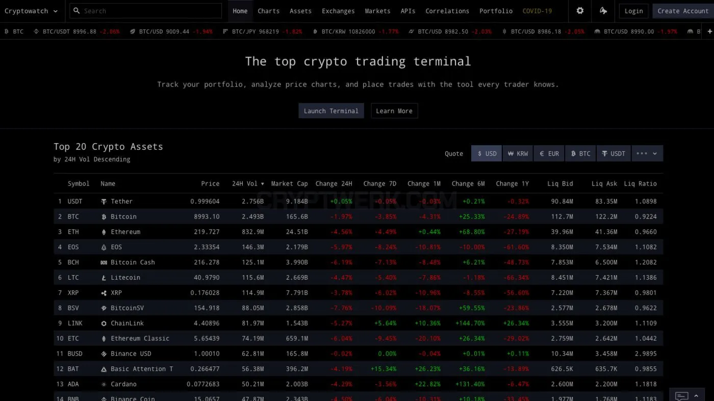
Task: Click the Launch Terminal button
Action: coord(331,111)
